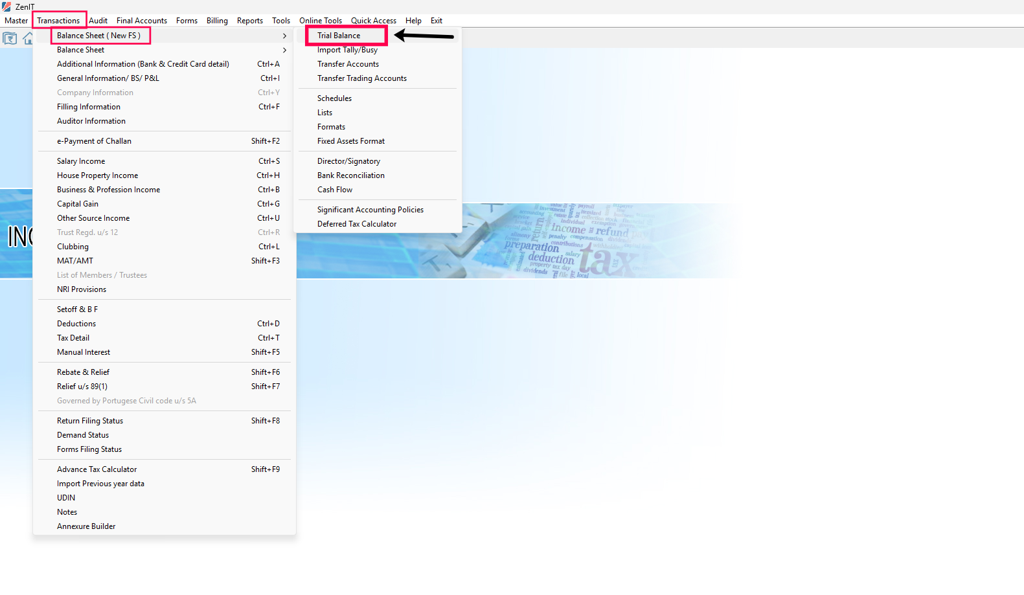
Task: Select Trial Balance from the submenu
Action: pyautogui.click(x=339, y=36)
